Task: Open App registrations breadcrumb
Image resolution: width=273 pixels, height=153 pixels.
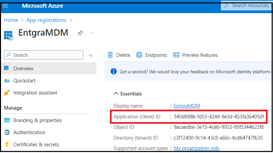Action: tap(46, 20)
